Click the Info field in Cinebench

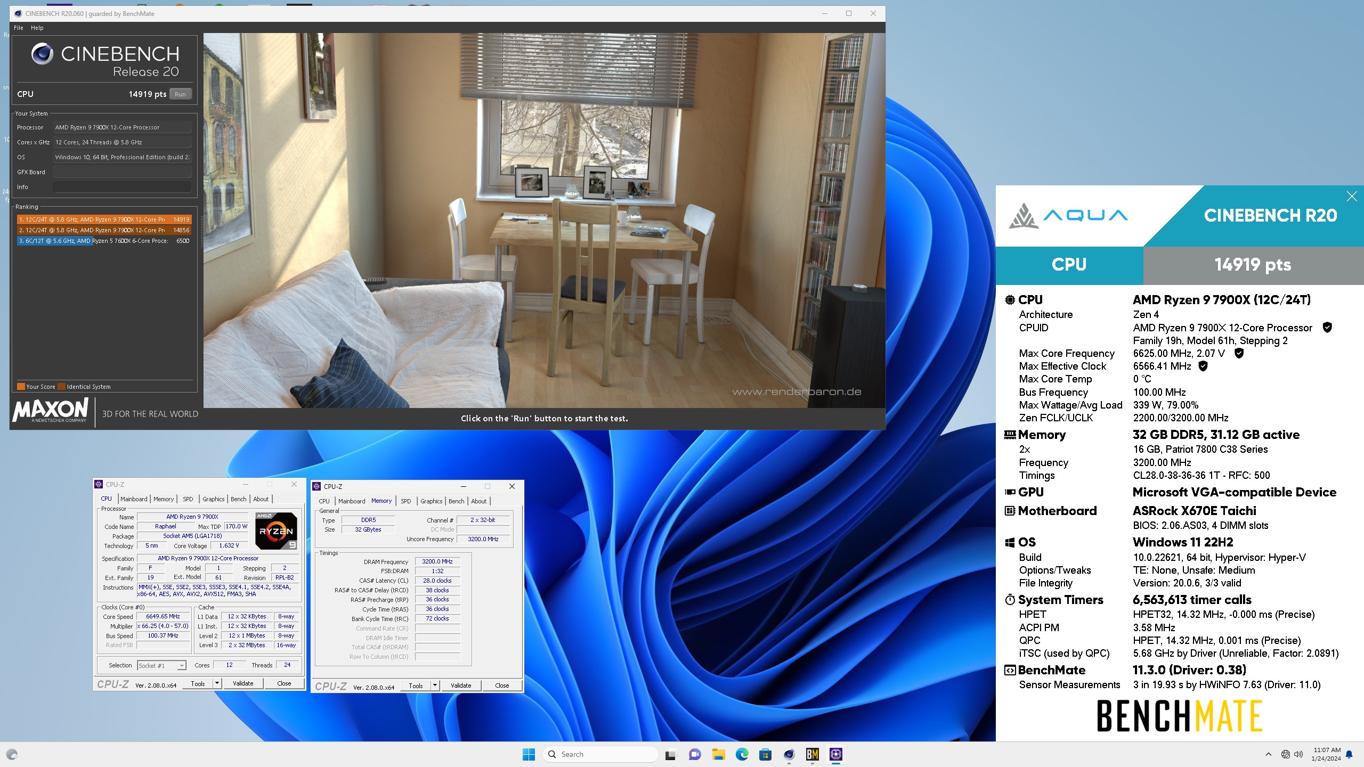click(122, 187)
